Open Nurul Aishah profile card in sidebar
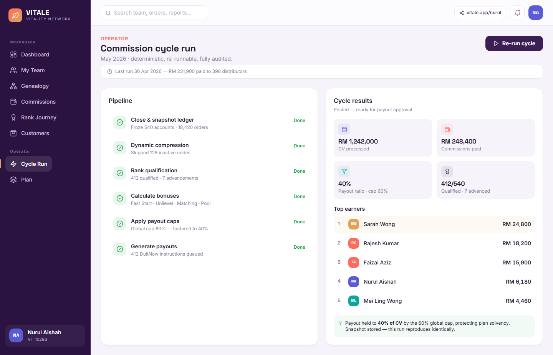553x355 pixels. point(45,335)
